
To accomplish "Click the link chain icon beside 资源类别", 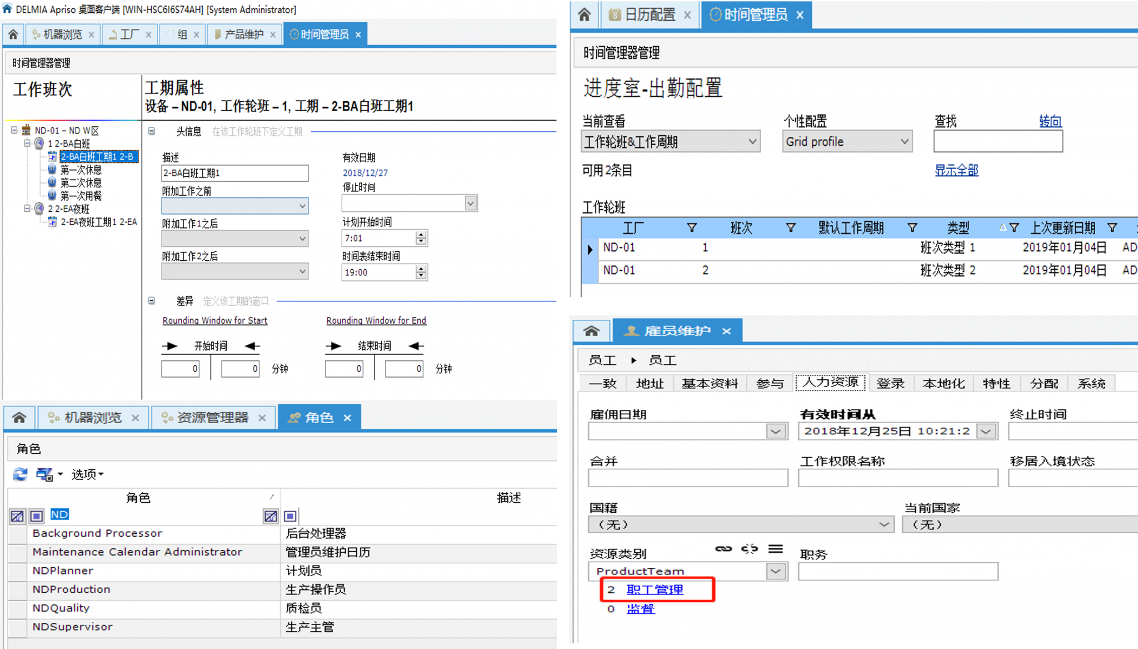I will [723, 549].
